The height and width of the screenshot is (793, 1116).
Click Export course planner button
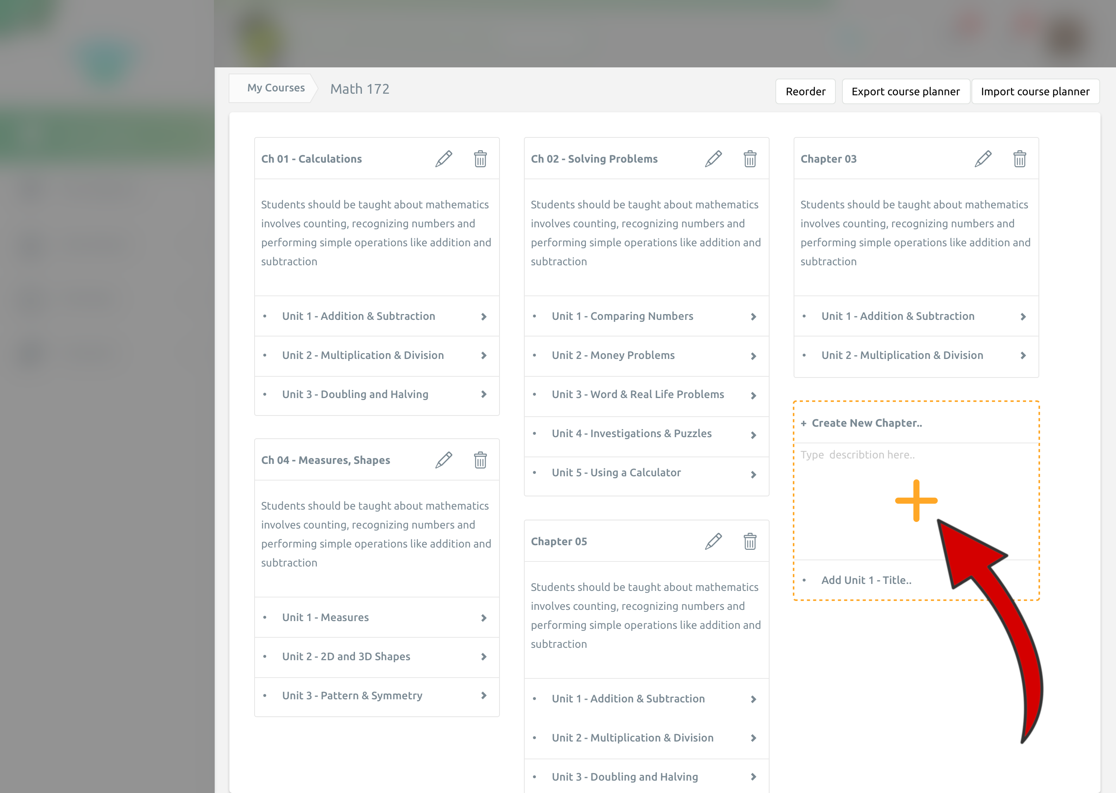(x=905, y=91)
